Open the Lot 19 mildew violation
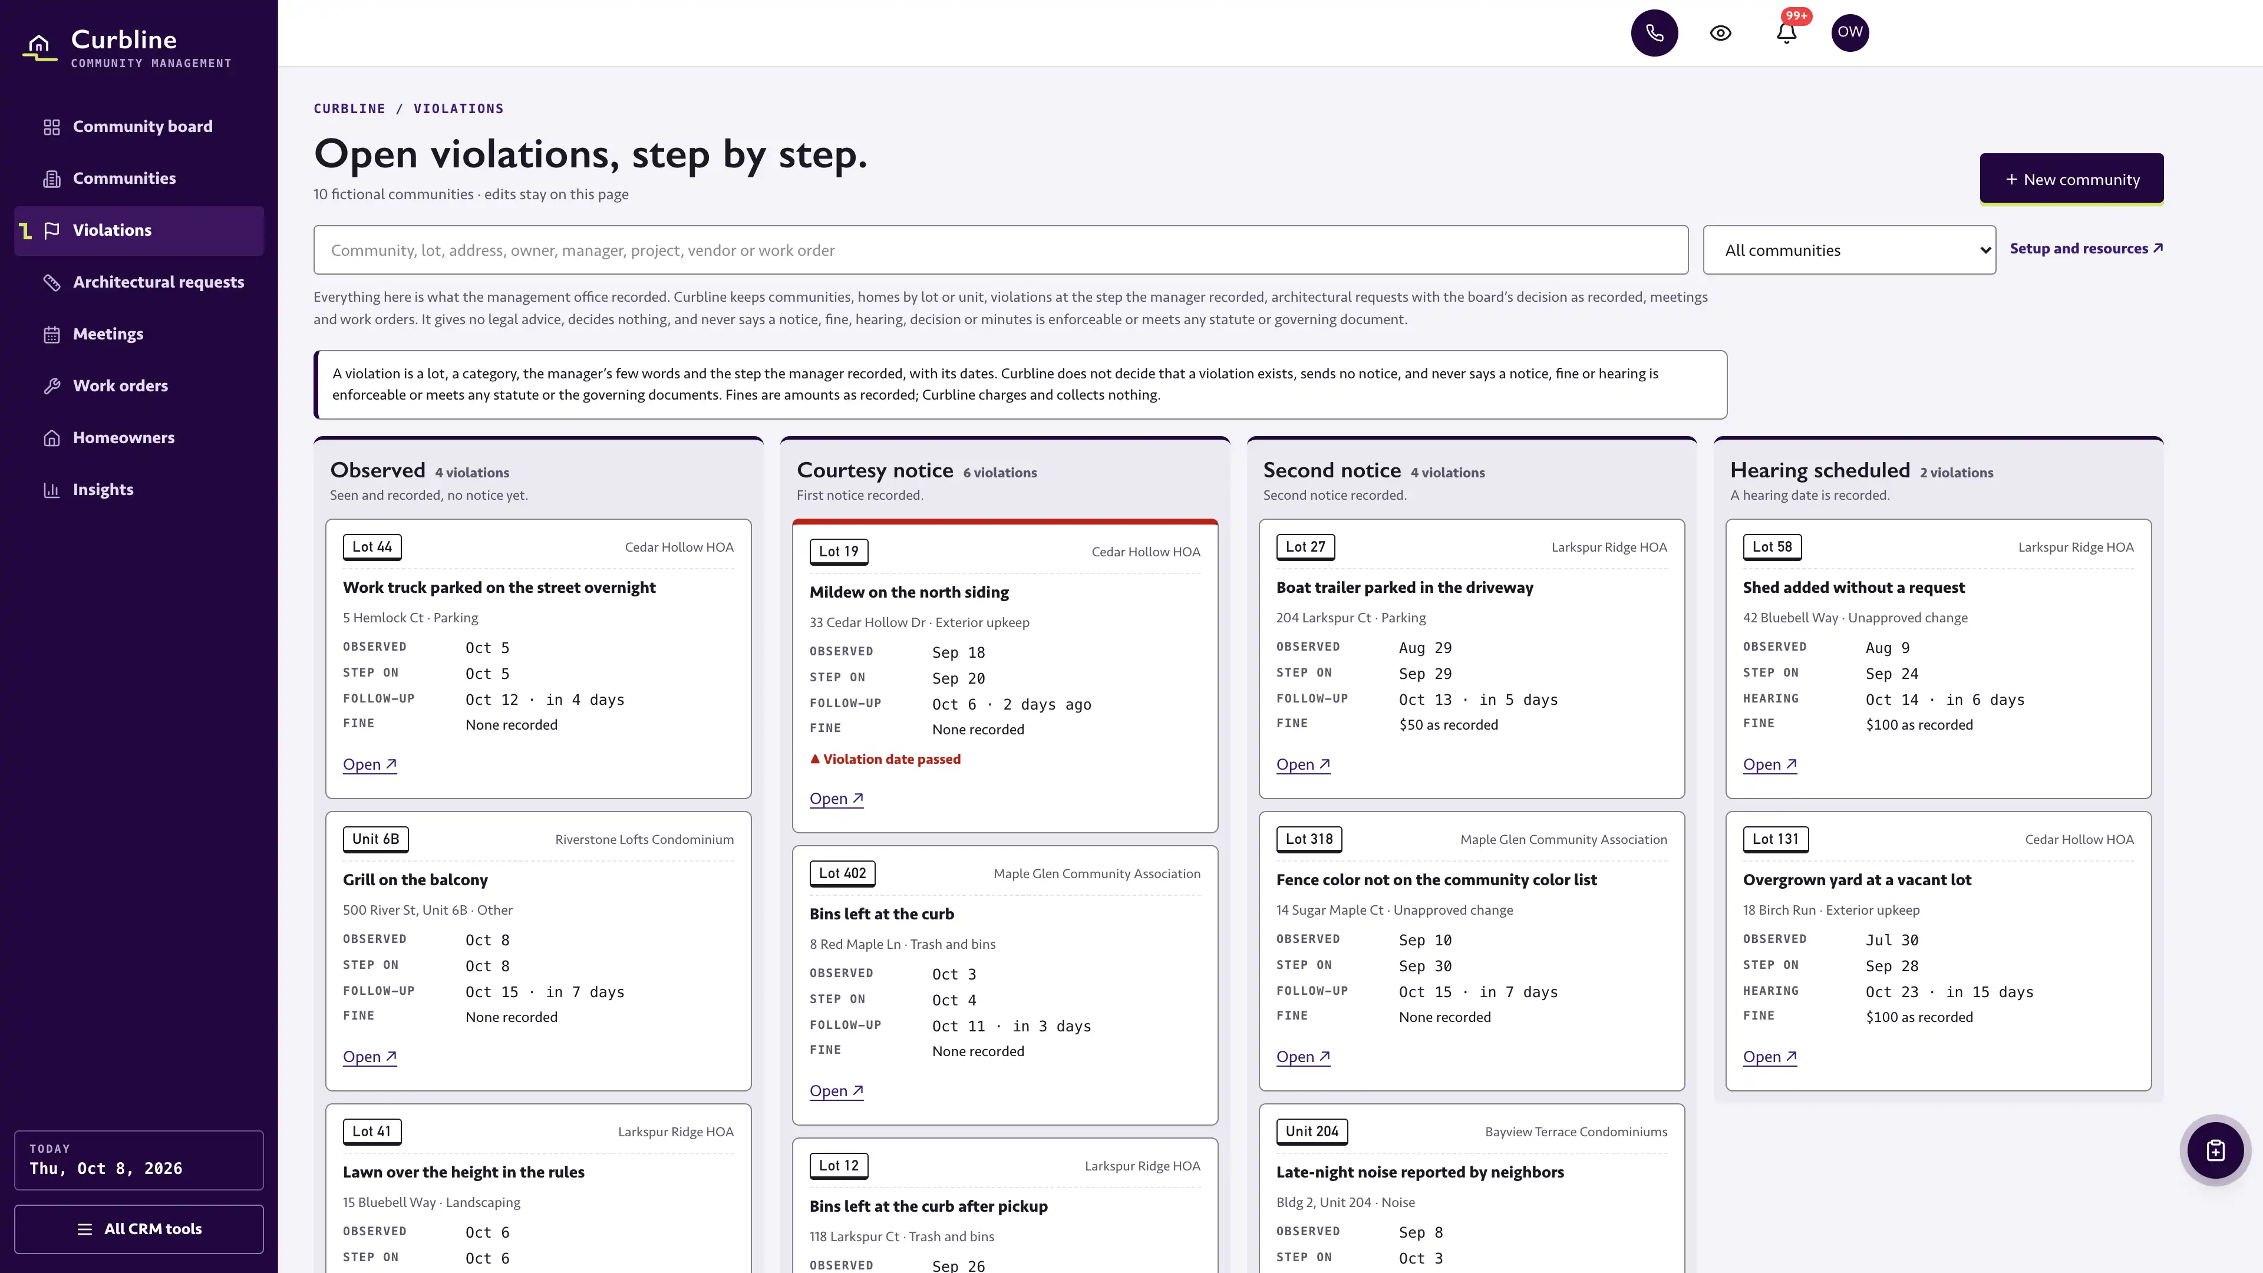2263x1273 pixels. 836,799
